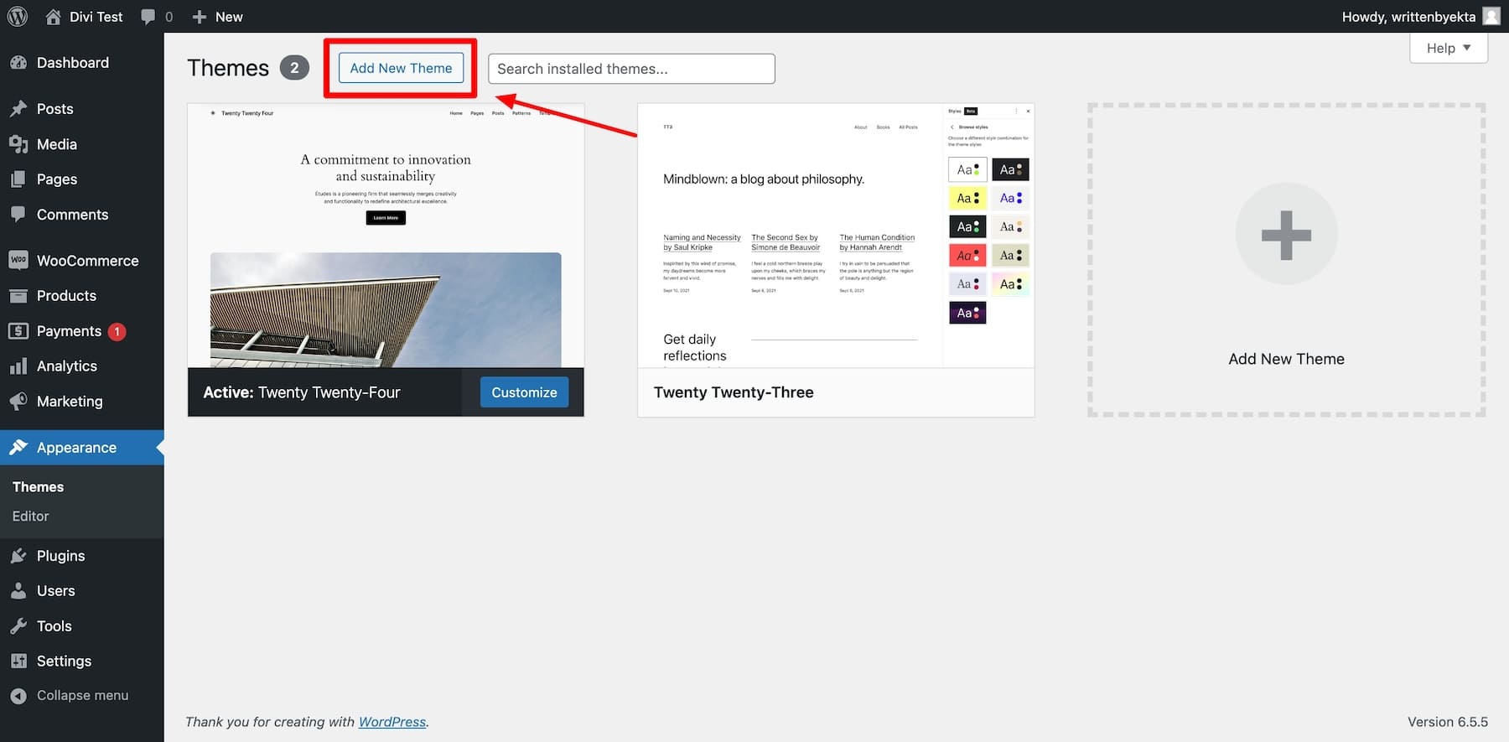Click the Twenty Twenty-Three theme name

tap(734, 392)
